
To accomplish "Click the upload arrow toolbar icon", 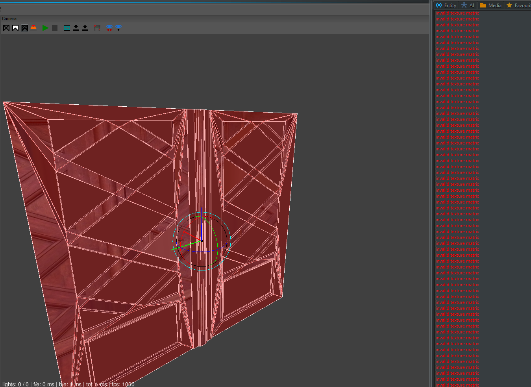I will click(x=85, y=28).
